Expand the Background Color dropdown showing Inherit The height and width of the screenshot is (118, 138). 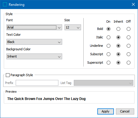(34, 56)
